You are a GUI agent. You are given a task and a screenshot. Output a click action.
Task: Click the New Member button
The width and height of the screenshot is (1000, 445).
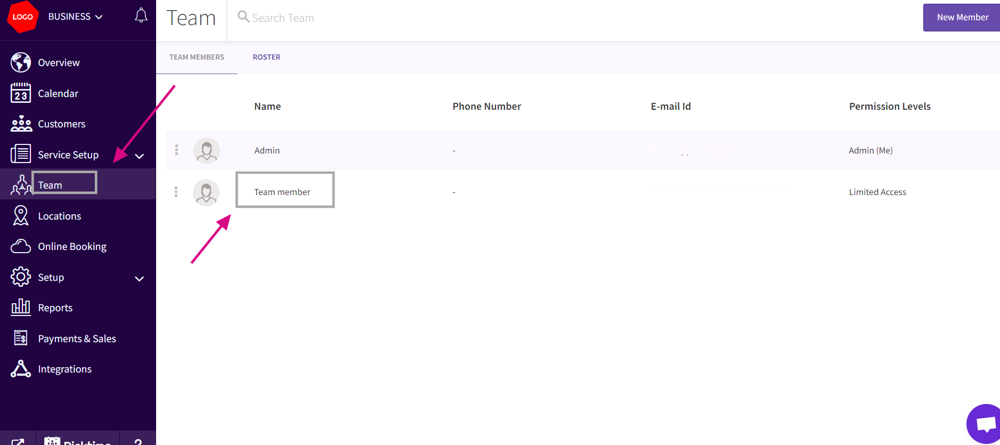pyautogui.click(x=962, y=18)
